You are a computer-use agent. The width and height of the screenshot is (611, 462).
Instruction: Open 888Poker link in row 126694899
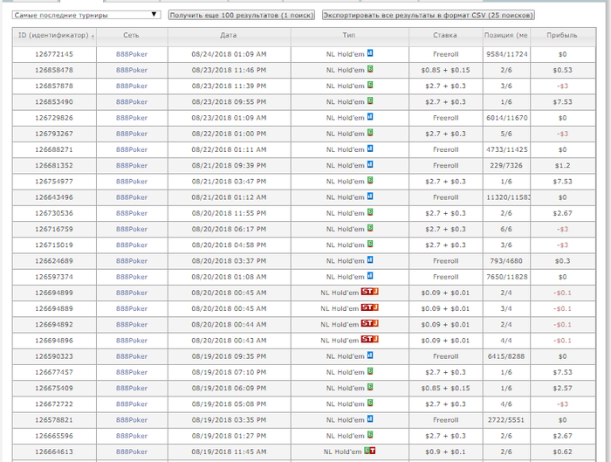(x=132, y=293)
